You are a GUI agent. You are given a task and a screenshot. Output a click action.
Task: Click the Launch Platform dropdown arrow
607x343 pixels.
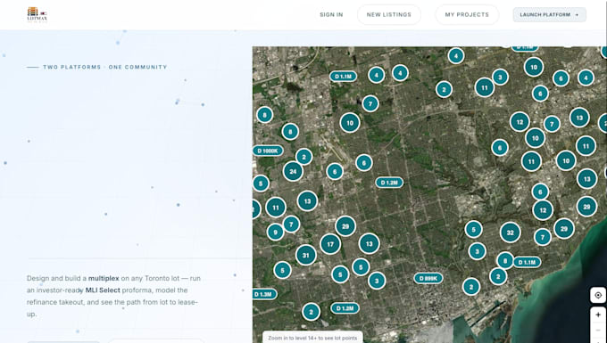[x=577, y=15]
